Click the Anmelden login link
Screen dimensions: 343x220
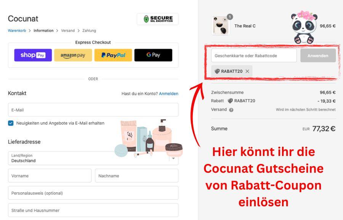coord(168,94)
